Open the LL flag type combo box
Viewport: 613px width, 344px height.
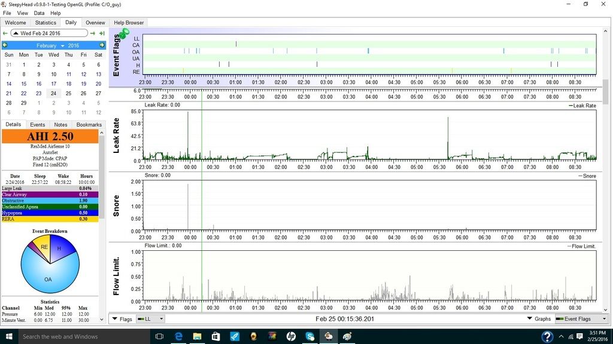click(150, 319)
